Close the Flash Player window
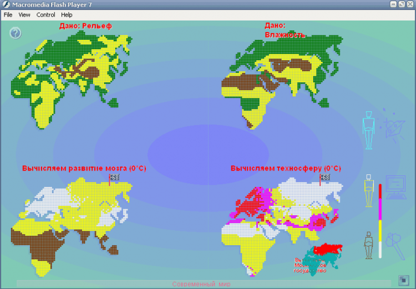 (410, 4)
